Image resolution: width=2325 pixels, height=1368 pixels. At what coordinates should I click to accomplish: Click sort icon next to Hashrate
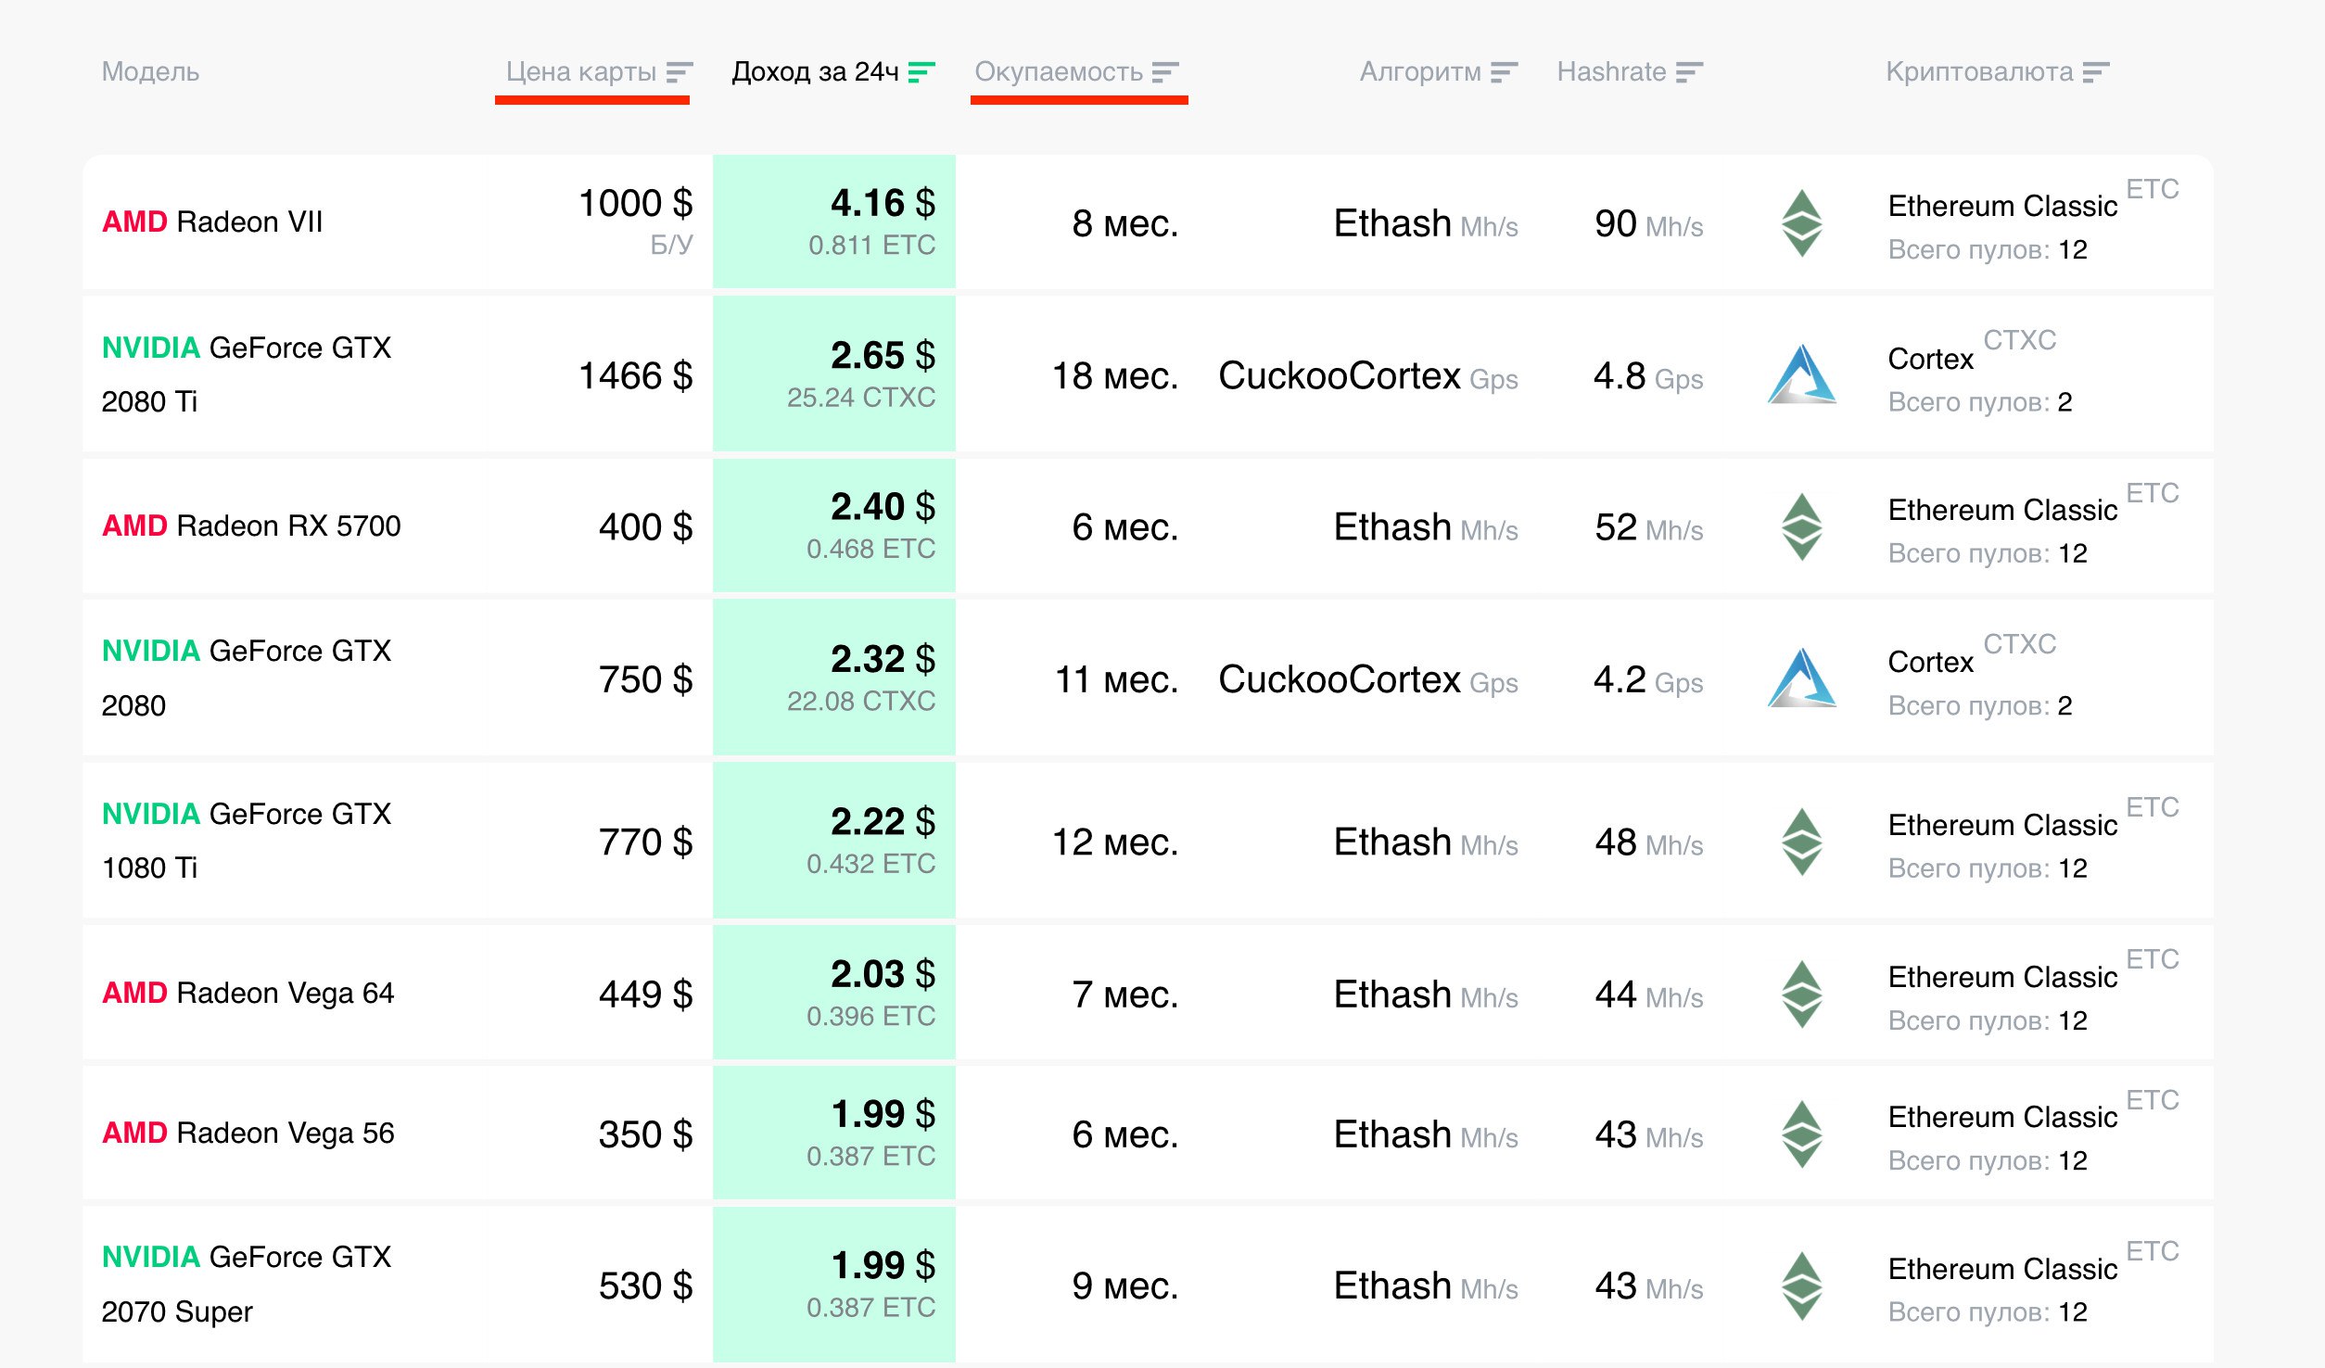pos(1689,72)
